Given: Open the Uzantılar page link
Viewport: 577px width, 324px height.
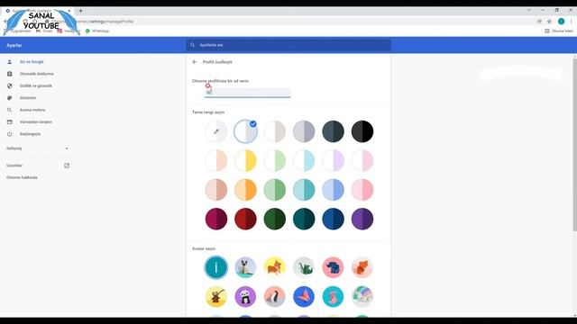Looking at the screenshot, I should tap(14, 166).
